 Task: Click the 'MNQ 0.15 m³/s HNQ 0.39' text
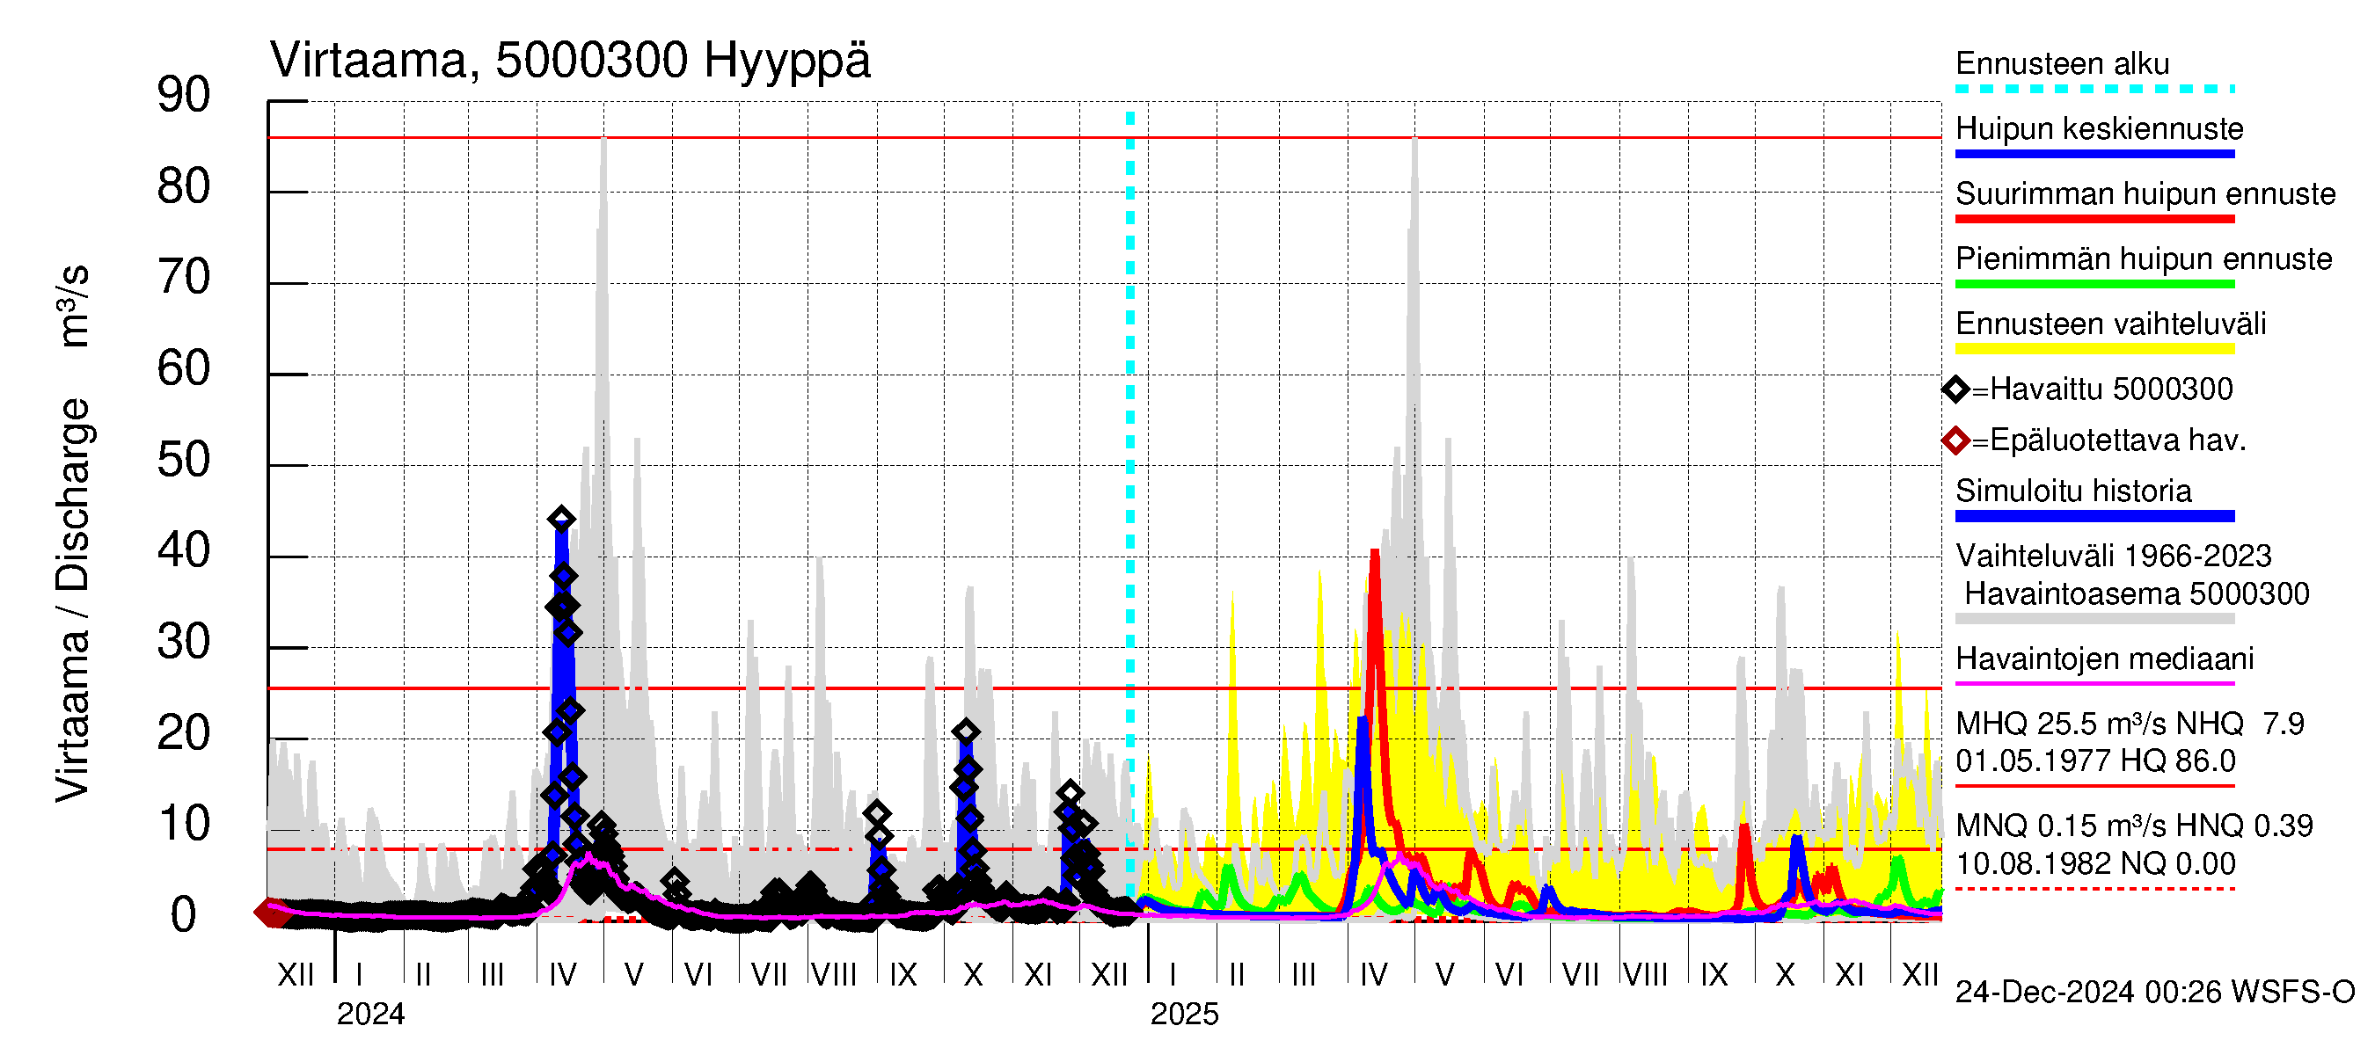[x=2134, y=826]
